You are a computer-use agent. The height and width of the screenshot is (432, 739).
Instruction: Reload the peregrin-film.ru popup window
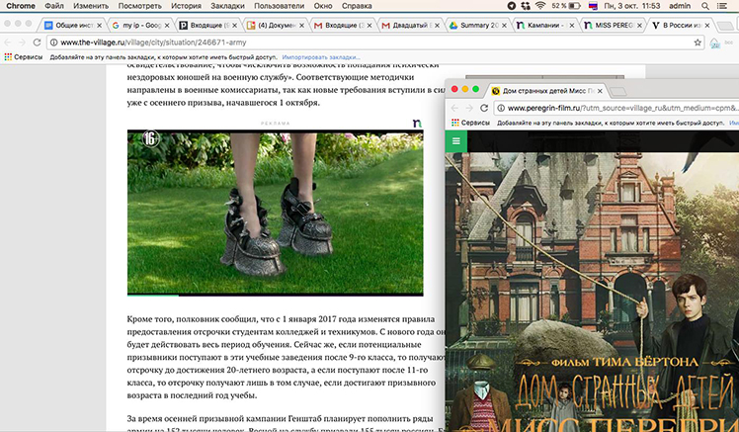[x=484, y=108]
